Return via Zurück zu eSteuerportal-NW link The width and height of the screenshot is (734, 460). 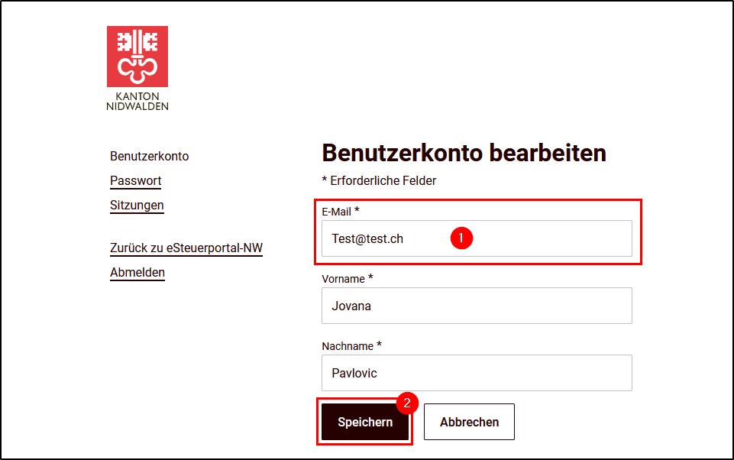186,248
